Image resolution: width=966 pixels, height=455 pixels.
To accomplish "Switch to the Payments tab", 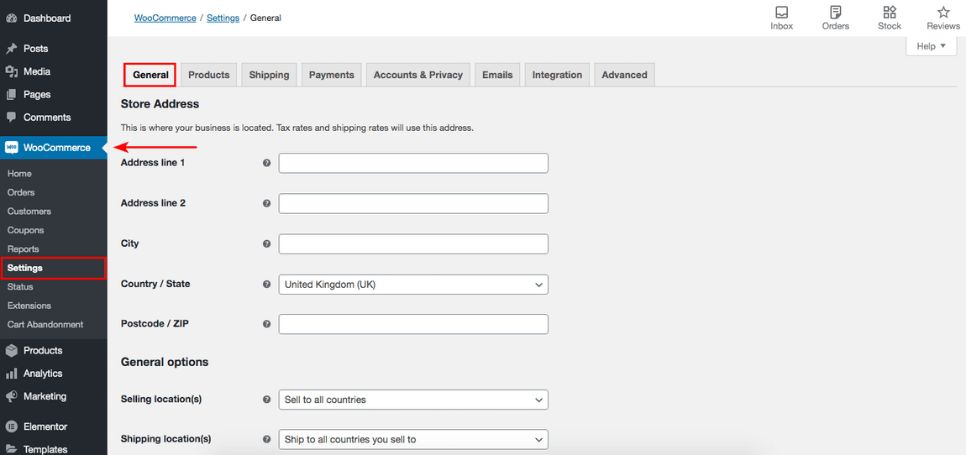I will [332, 75].
